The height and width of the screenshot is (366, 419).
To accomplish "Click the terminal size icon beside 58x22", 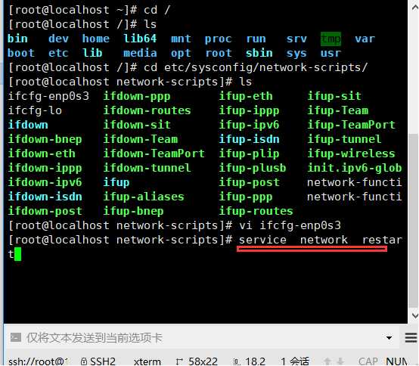I will tap(179, 361).
